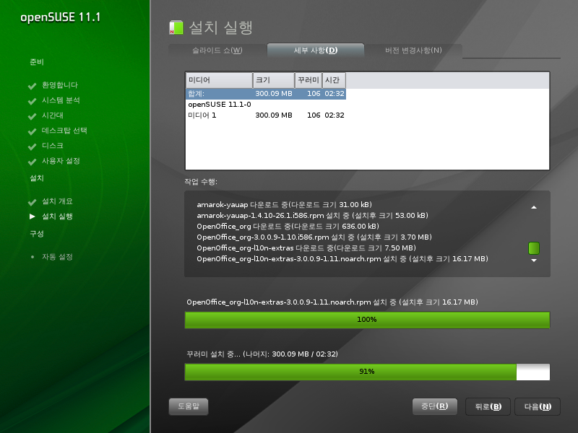Click the current-step arrow beside sidebar 설치 실행
This screenshot has width=578, height=433.
pyautogui.click(x=33, y=216)
